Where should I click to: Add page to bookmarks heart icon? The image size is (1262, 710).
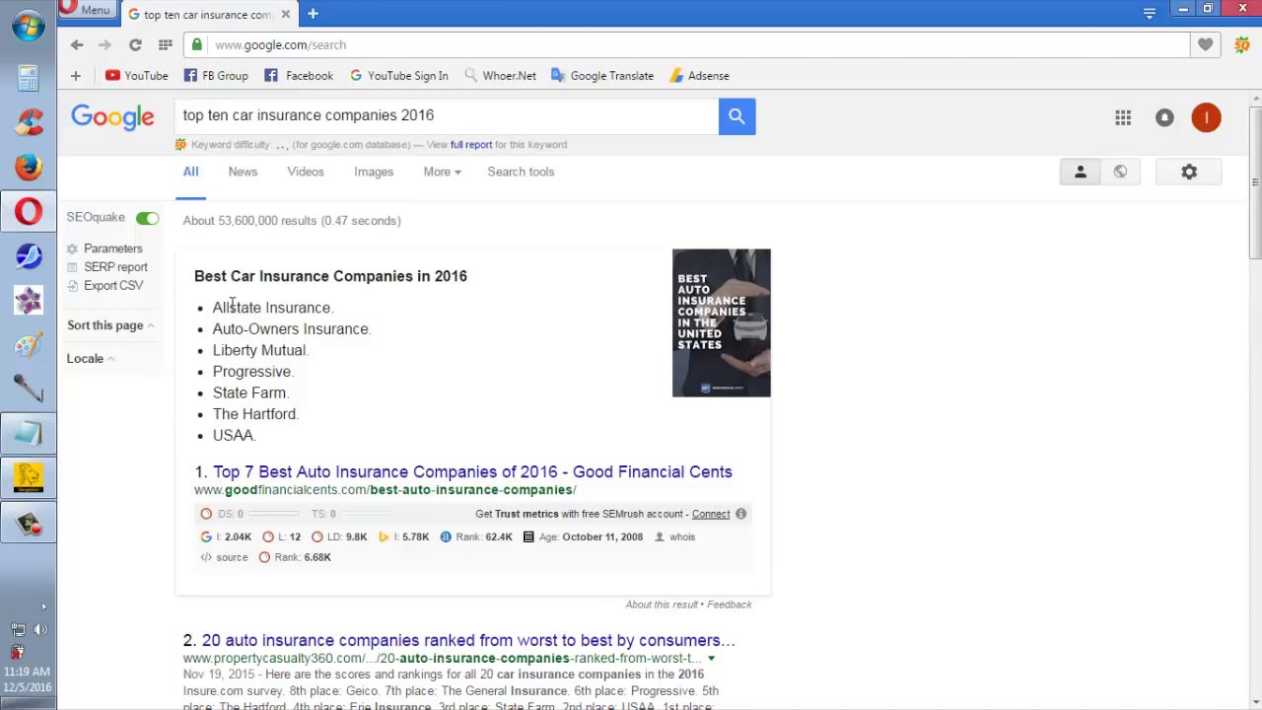click(x=1205, y=44)
